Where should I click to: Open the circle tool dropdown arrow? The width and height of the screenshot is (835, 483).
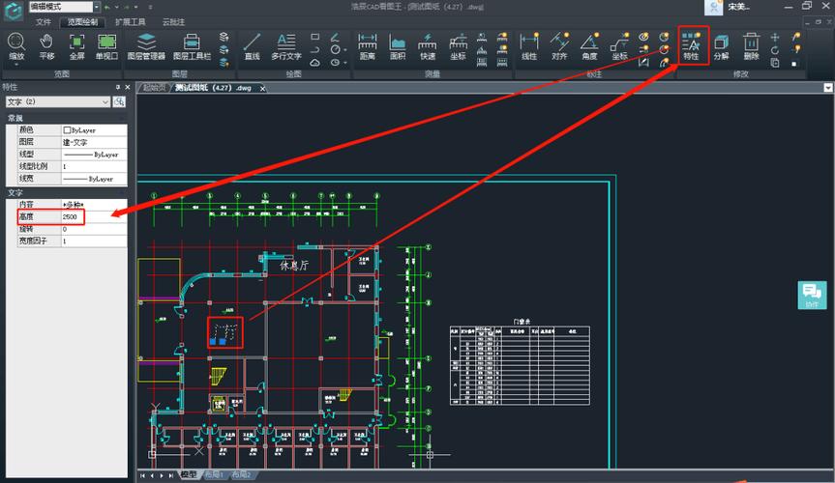coord(345,50)
